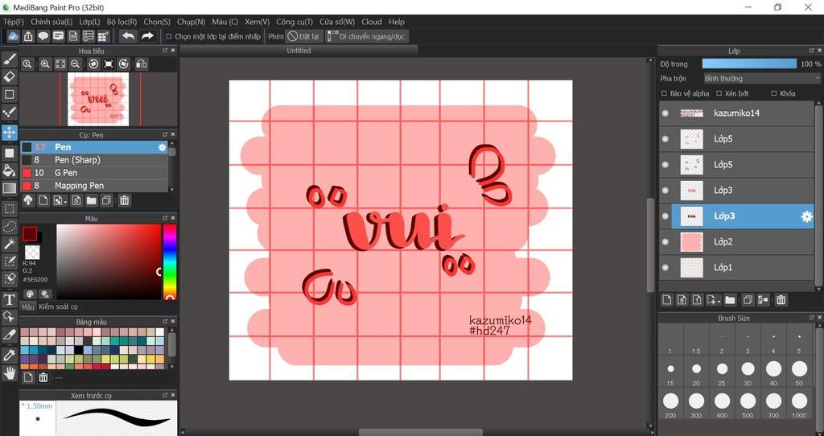Open the Xem(V) menu

pos(257,22)
